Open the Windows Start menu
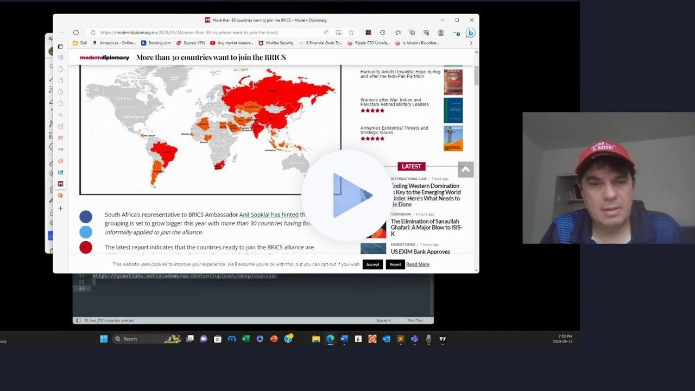695x391 pixels. [104, 339]
